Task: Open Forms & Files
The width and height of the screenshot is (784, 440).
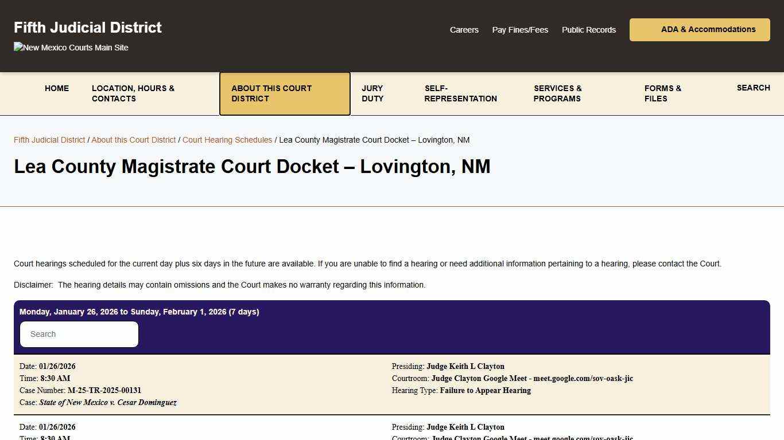Action: (662, 93)
